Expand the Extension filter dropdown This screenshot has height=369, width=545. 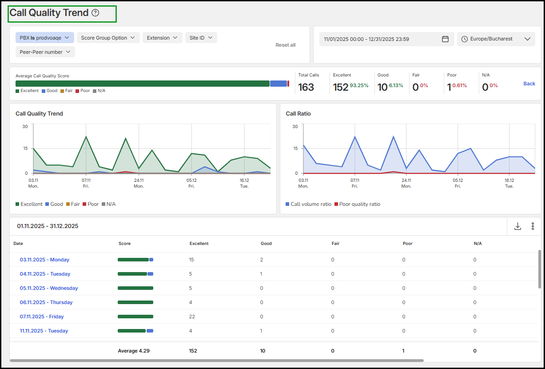(162, 38)
